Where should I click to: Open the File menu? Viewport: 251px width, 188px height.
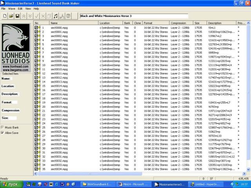pos(3,9)
